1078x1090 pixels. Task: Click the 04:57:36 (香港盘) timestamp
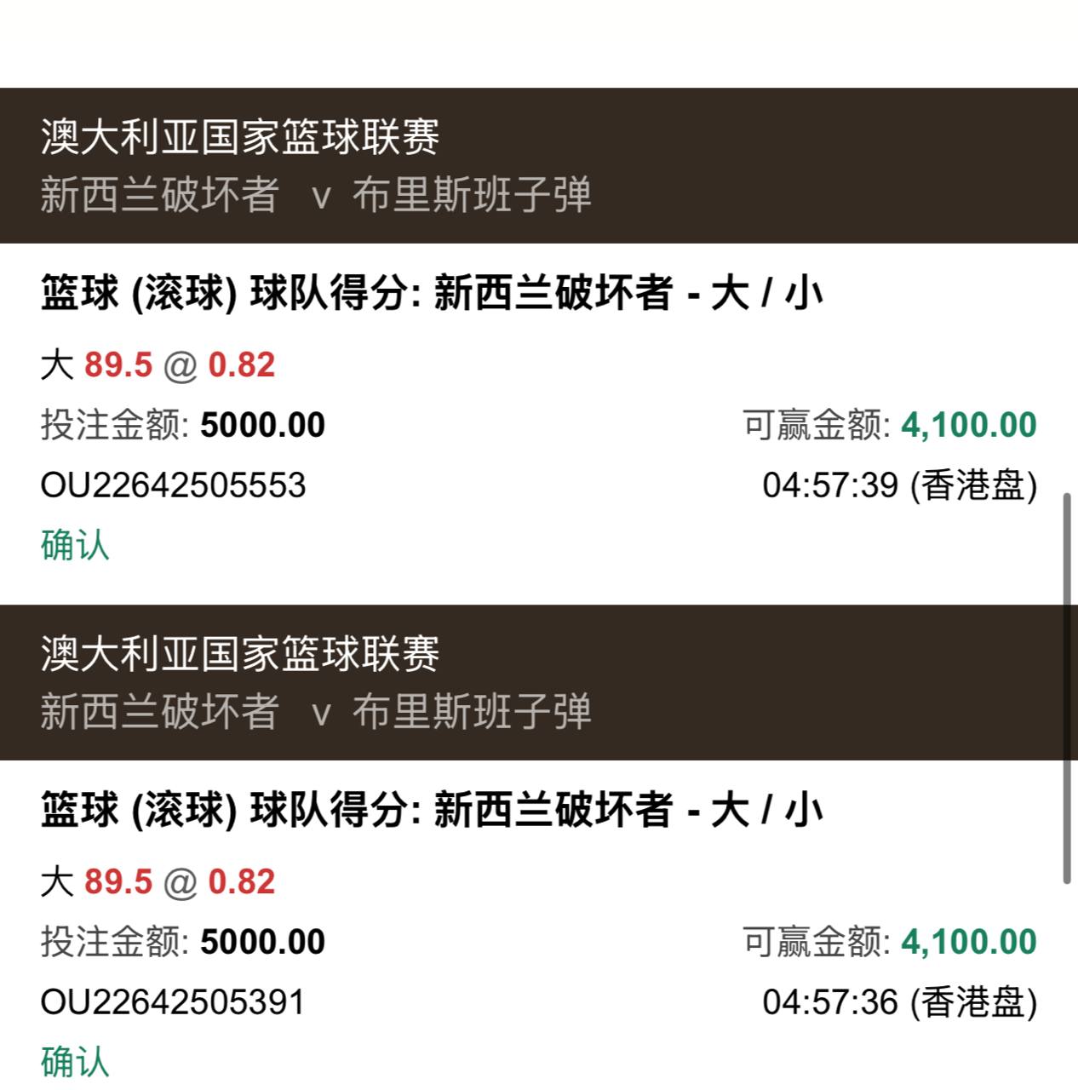click(x=899, y=1002)
